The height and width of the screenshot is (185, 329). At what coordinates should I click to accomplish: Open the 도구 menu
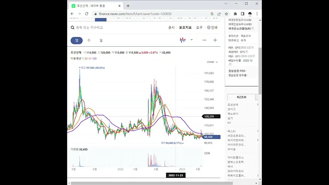click(199, 27)
